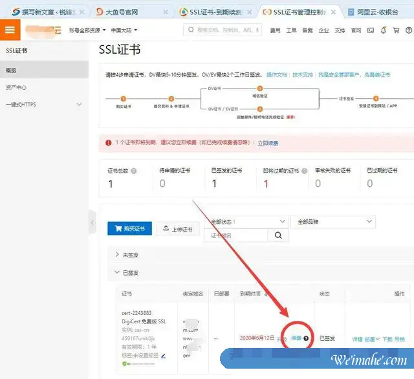Collapse the left sidebar with the handle arrow

pyautogui.click(x=93, y=222)
